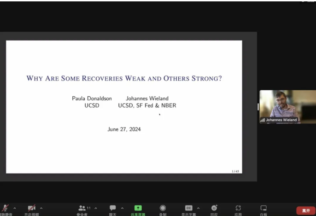Open the whiteboard

tap(263, 208)
